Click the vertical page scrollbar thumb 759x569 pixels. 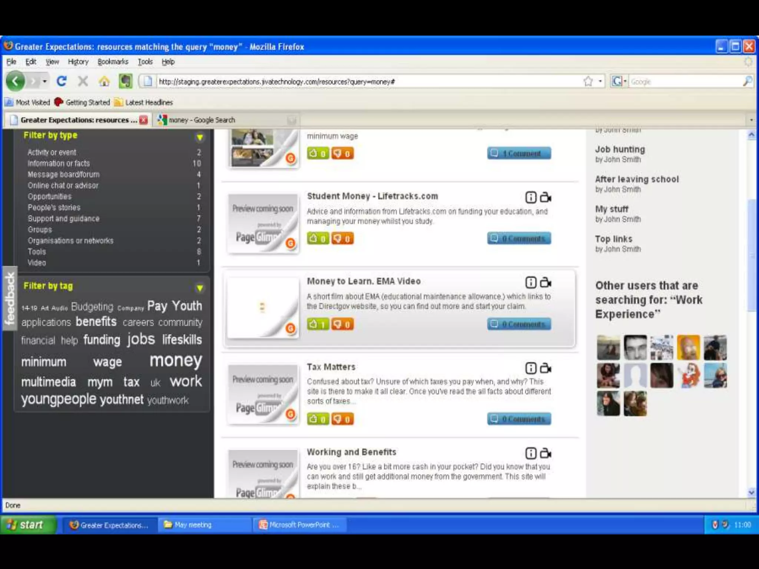click(x=752, y=256)
